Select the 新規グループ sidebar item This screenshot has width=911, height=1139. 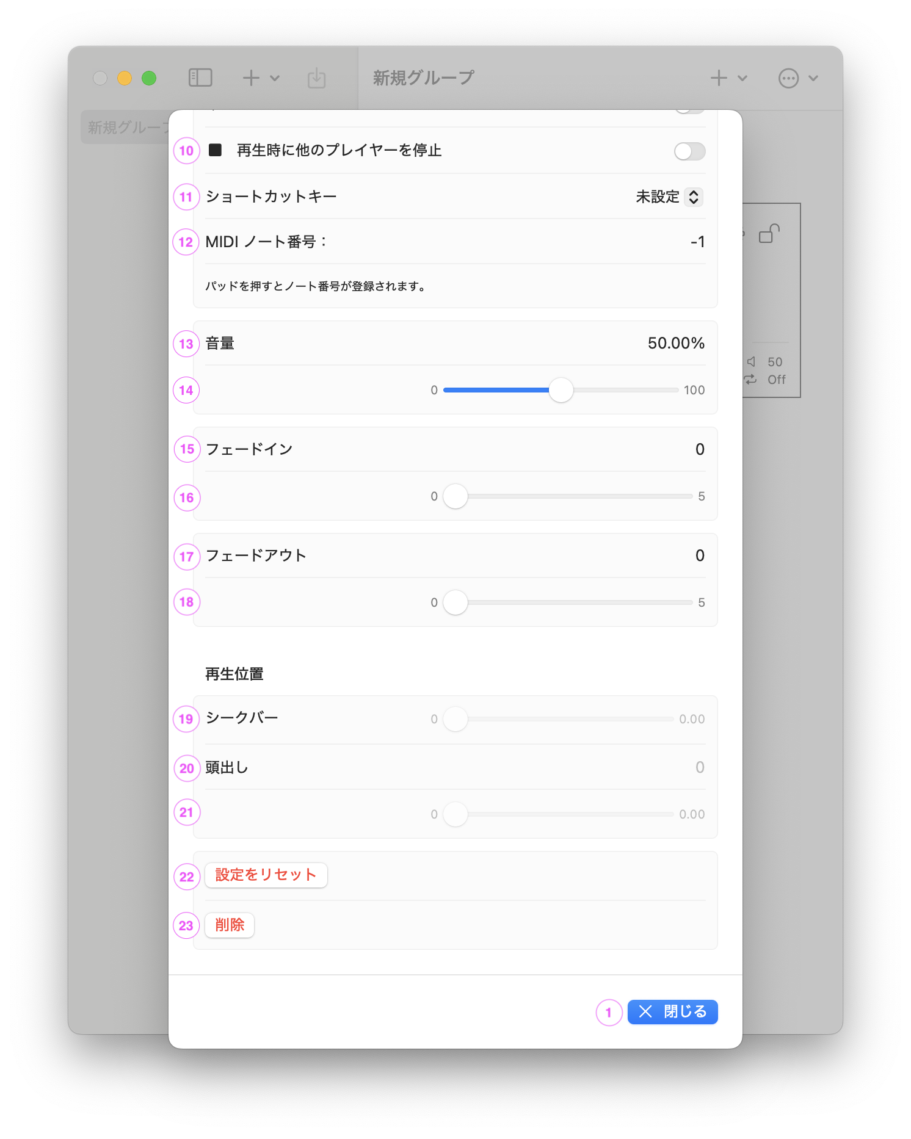point(125,127)
